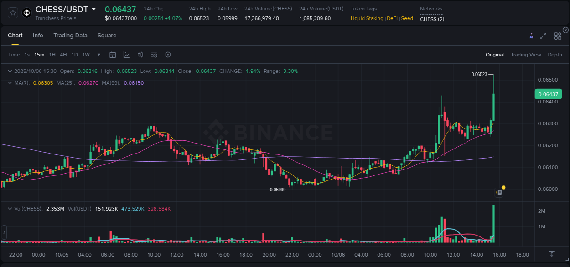This screenshot has width=570, height=267.
Task: Open the extra timeframes dropdown arrow
Action: [x=98, y=55]
